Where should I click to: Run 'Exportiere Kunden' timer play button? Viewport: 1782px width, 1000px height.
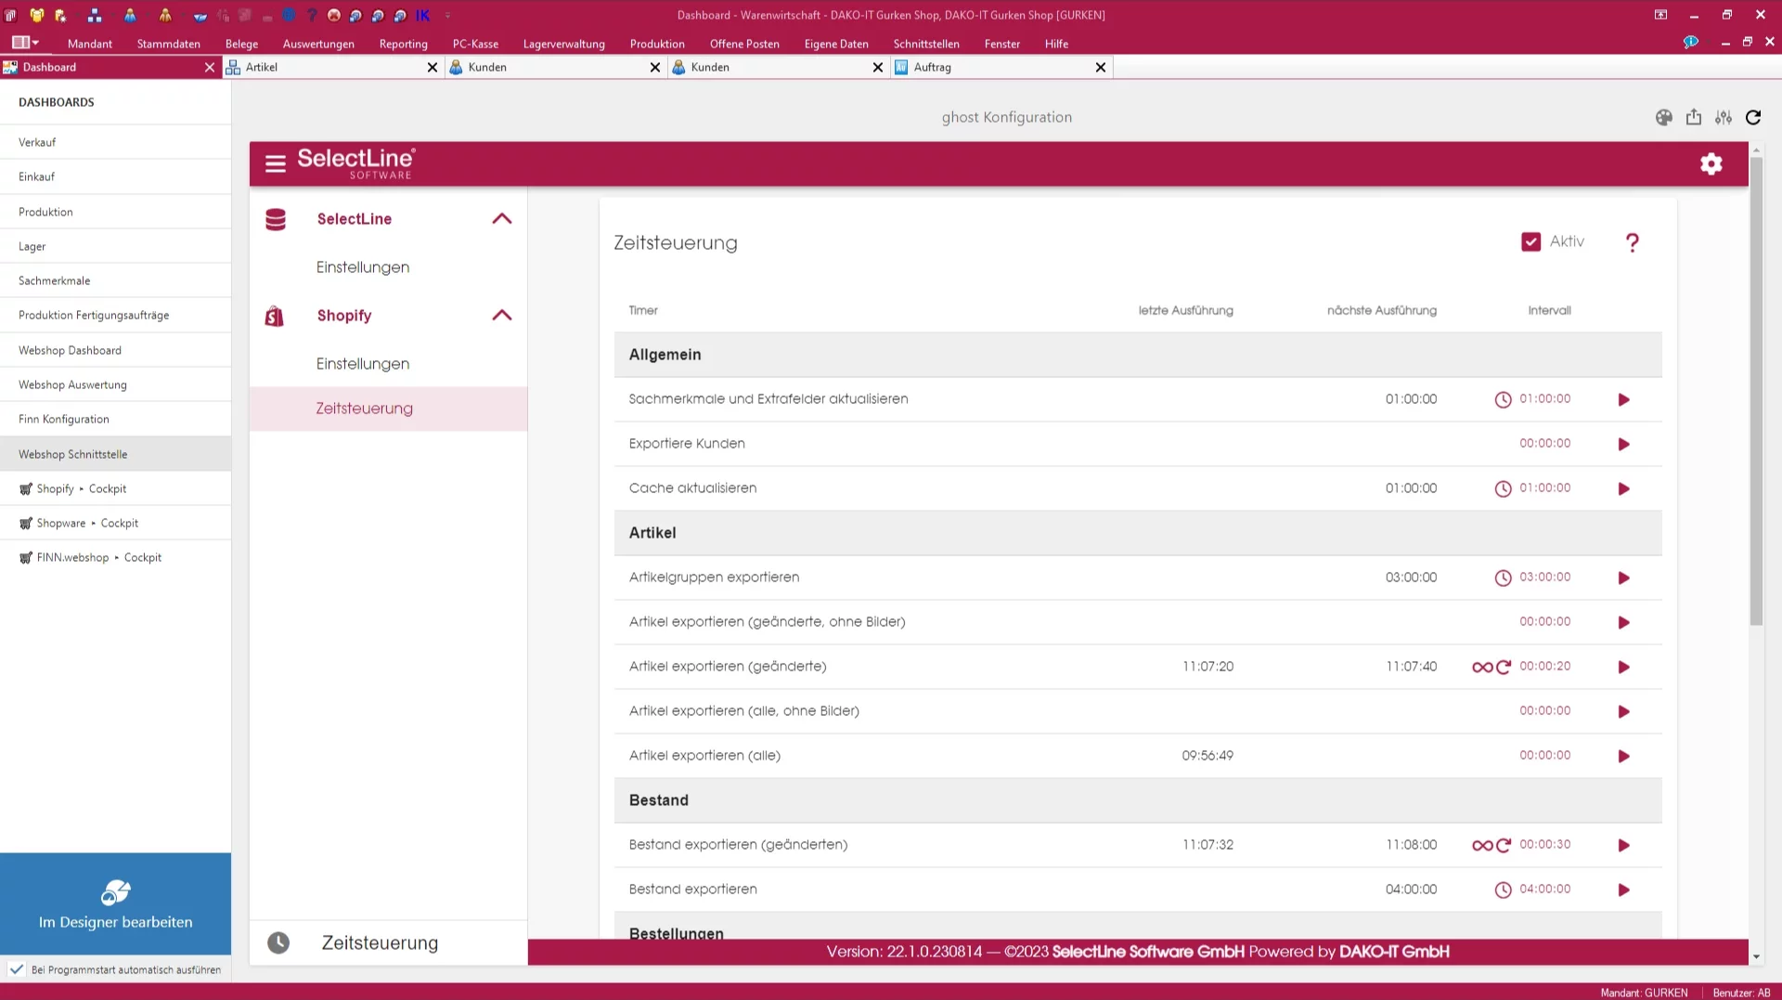[1623, 444]
